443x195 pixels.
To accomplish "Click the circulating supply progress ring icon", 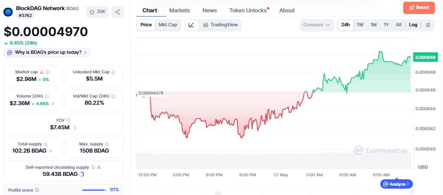I will tap(82, 174).
